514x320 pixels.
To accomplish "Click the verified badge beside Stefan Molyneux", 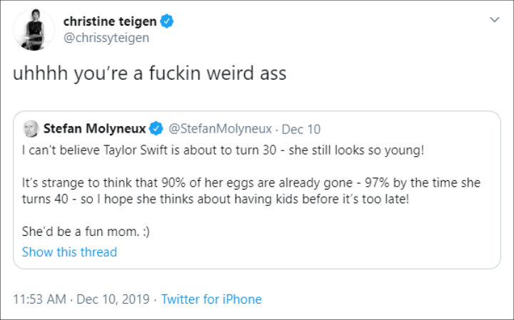I will tap(158, 129).
